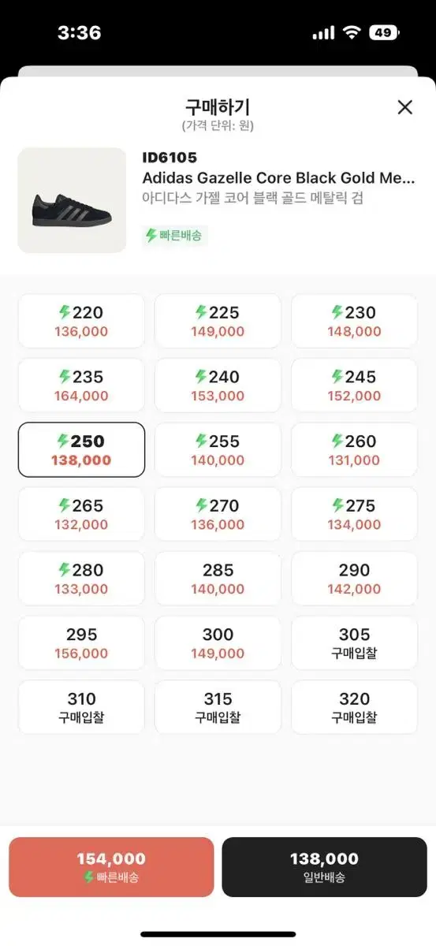Pick size 280 for 133,000

coord(81,579)
